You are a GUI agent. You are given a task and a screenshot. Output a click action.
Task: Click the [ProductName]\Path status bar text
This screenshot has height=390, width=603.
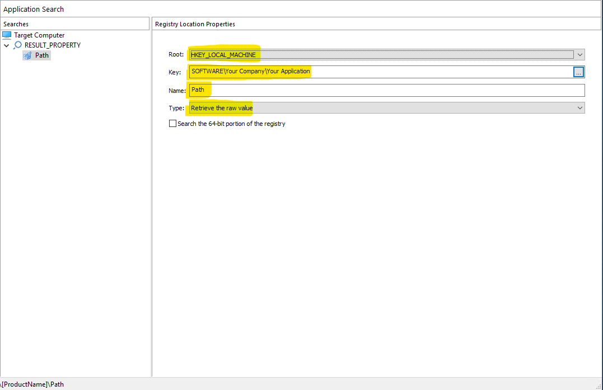click(32, 384)
